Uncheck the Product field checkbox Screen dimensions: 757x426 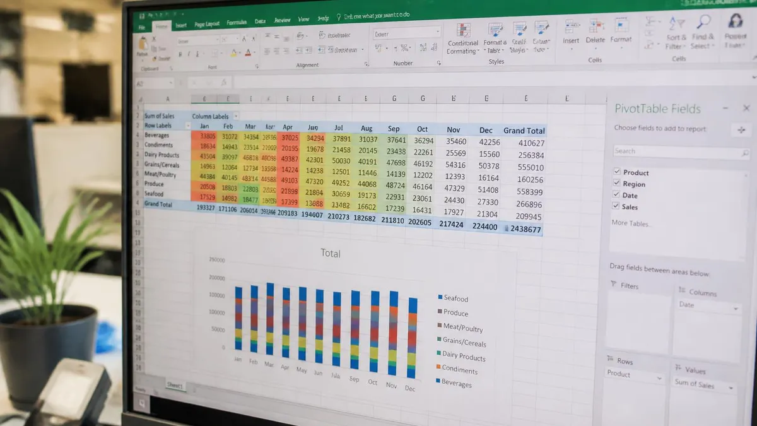point(616,171)
